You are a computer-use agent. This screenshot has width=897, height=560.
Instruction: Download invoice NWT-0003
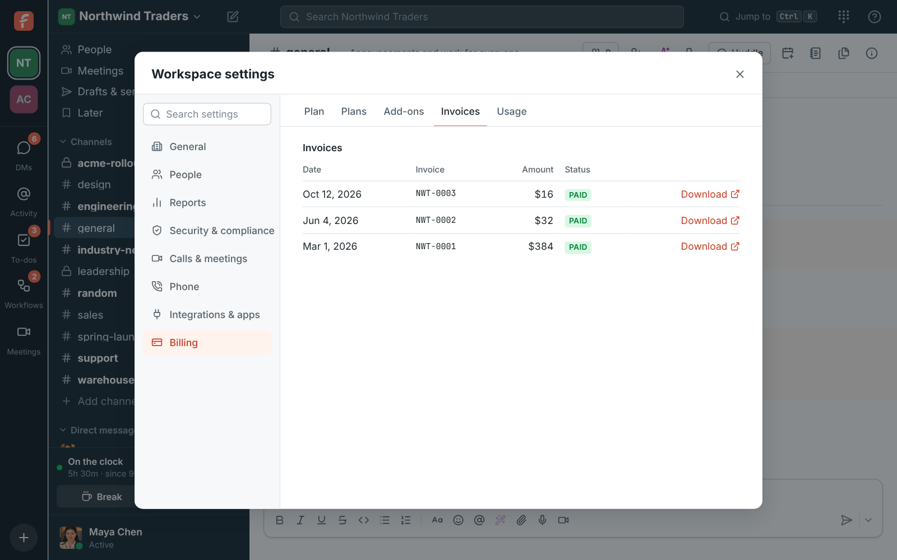[x=710, y=194]
